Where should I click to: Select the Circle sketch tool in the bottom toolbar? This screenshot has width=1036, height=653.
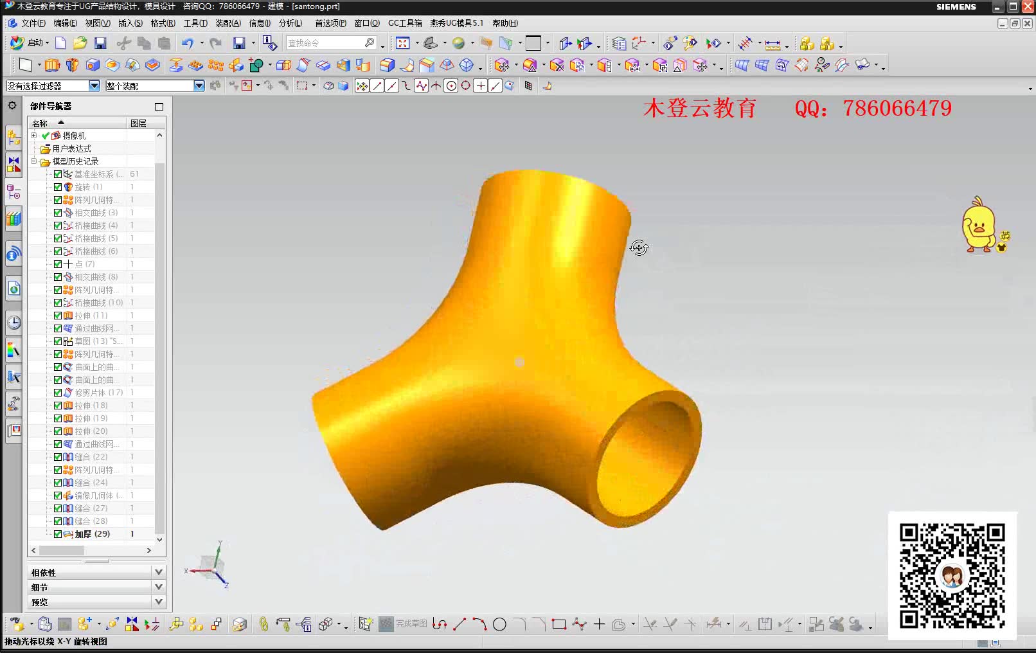[x=499, y=624]
